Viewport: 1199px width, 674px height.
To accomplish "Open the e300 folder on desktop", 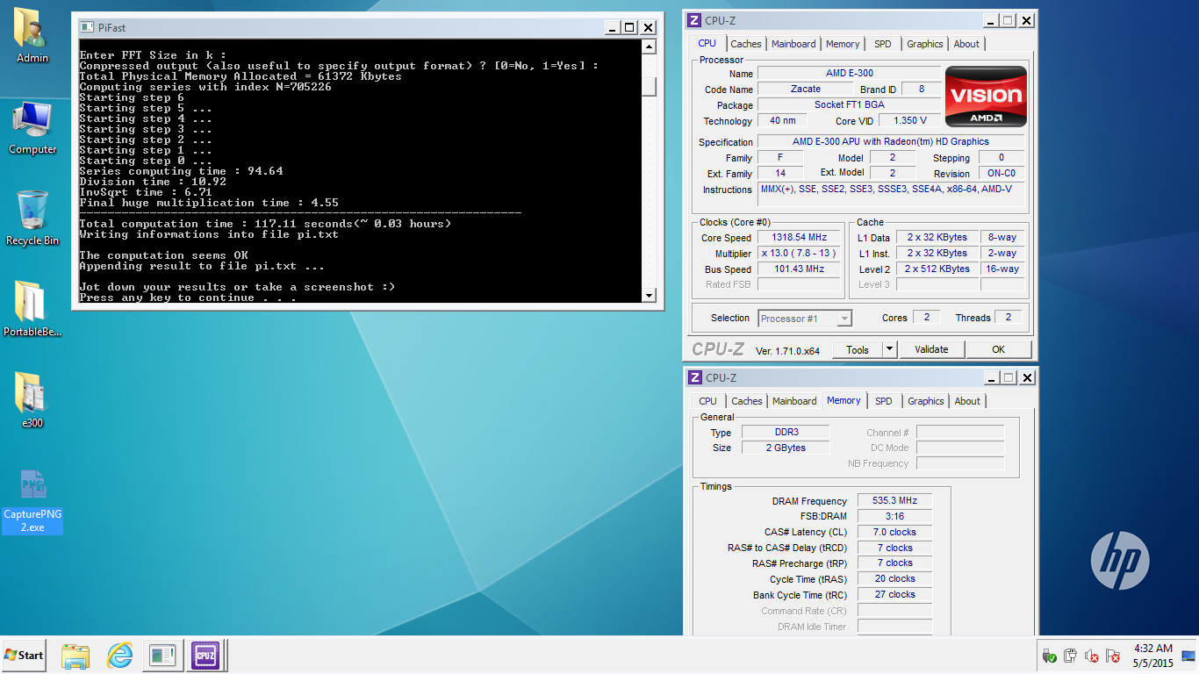I will pos(32,400).
